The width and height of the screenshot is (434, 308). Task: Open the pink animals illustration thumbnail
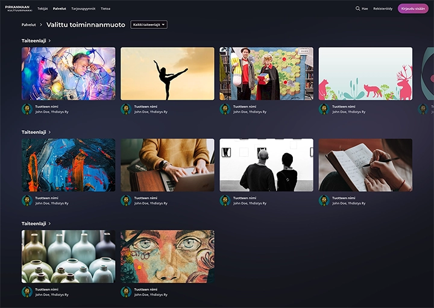click(365, 74)
